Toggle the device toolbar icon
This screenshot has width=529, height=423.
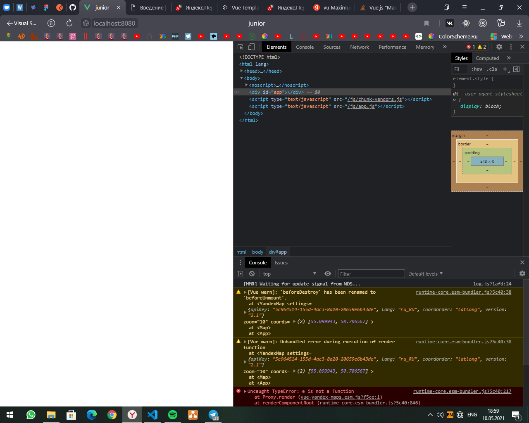click(251, 47)
